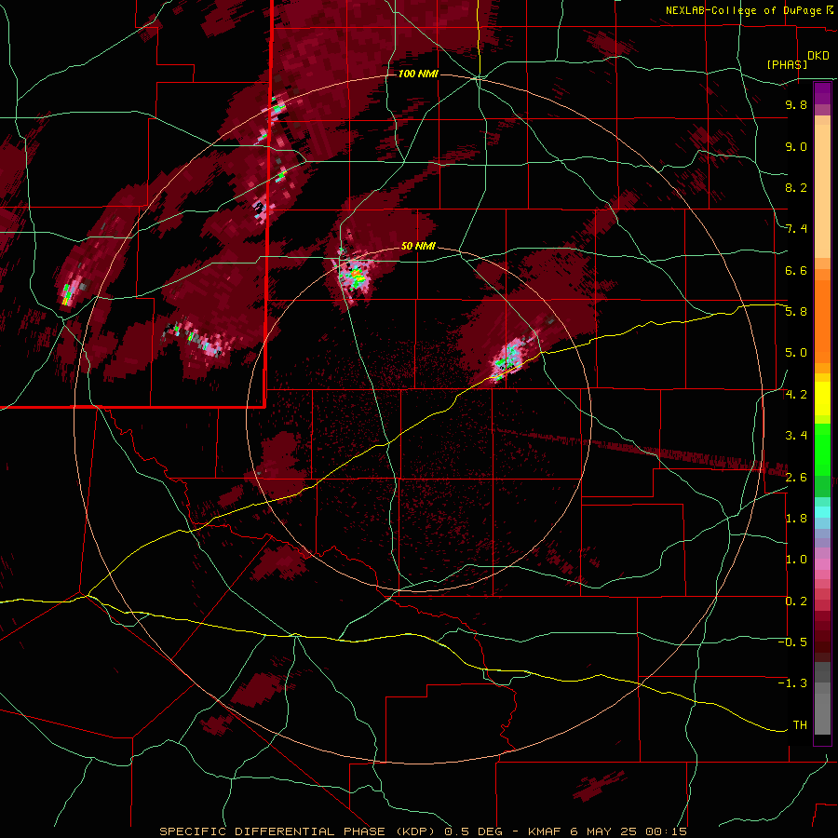Click the 8.2 scale value

(796, 187)
